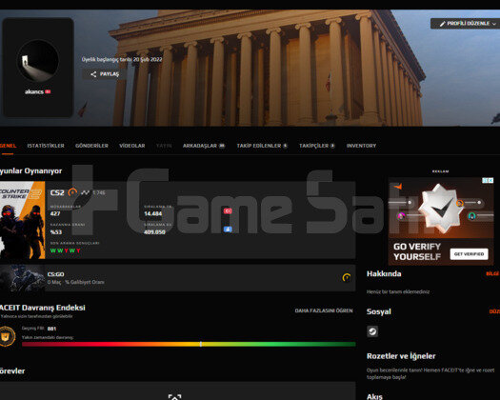This screenshot has width=500, height=400.
Task: Click the DAHA FAZLASINI ÖĞREN link
Action: tap(324, 310)
